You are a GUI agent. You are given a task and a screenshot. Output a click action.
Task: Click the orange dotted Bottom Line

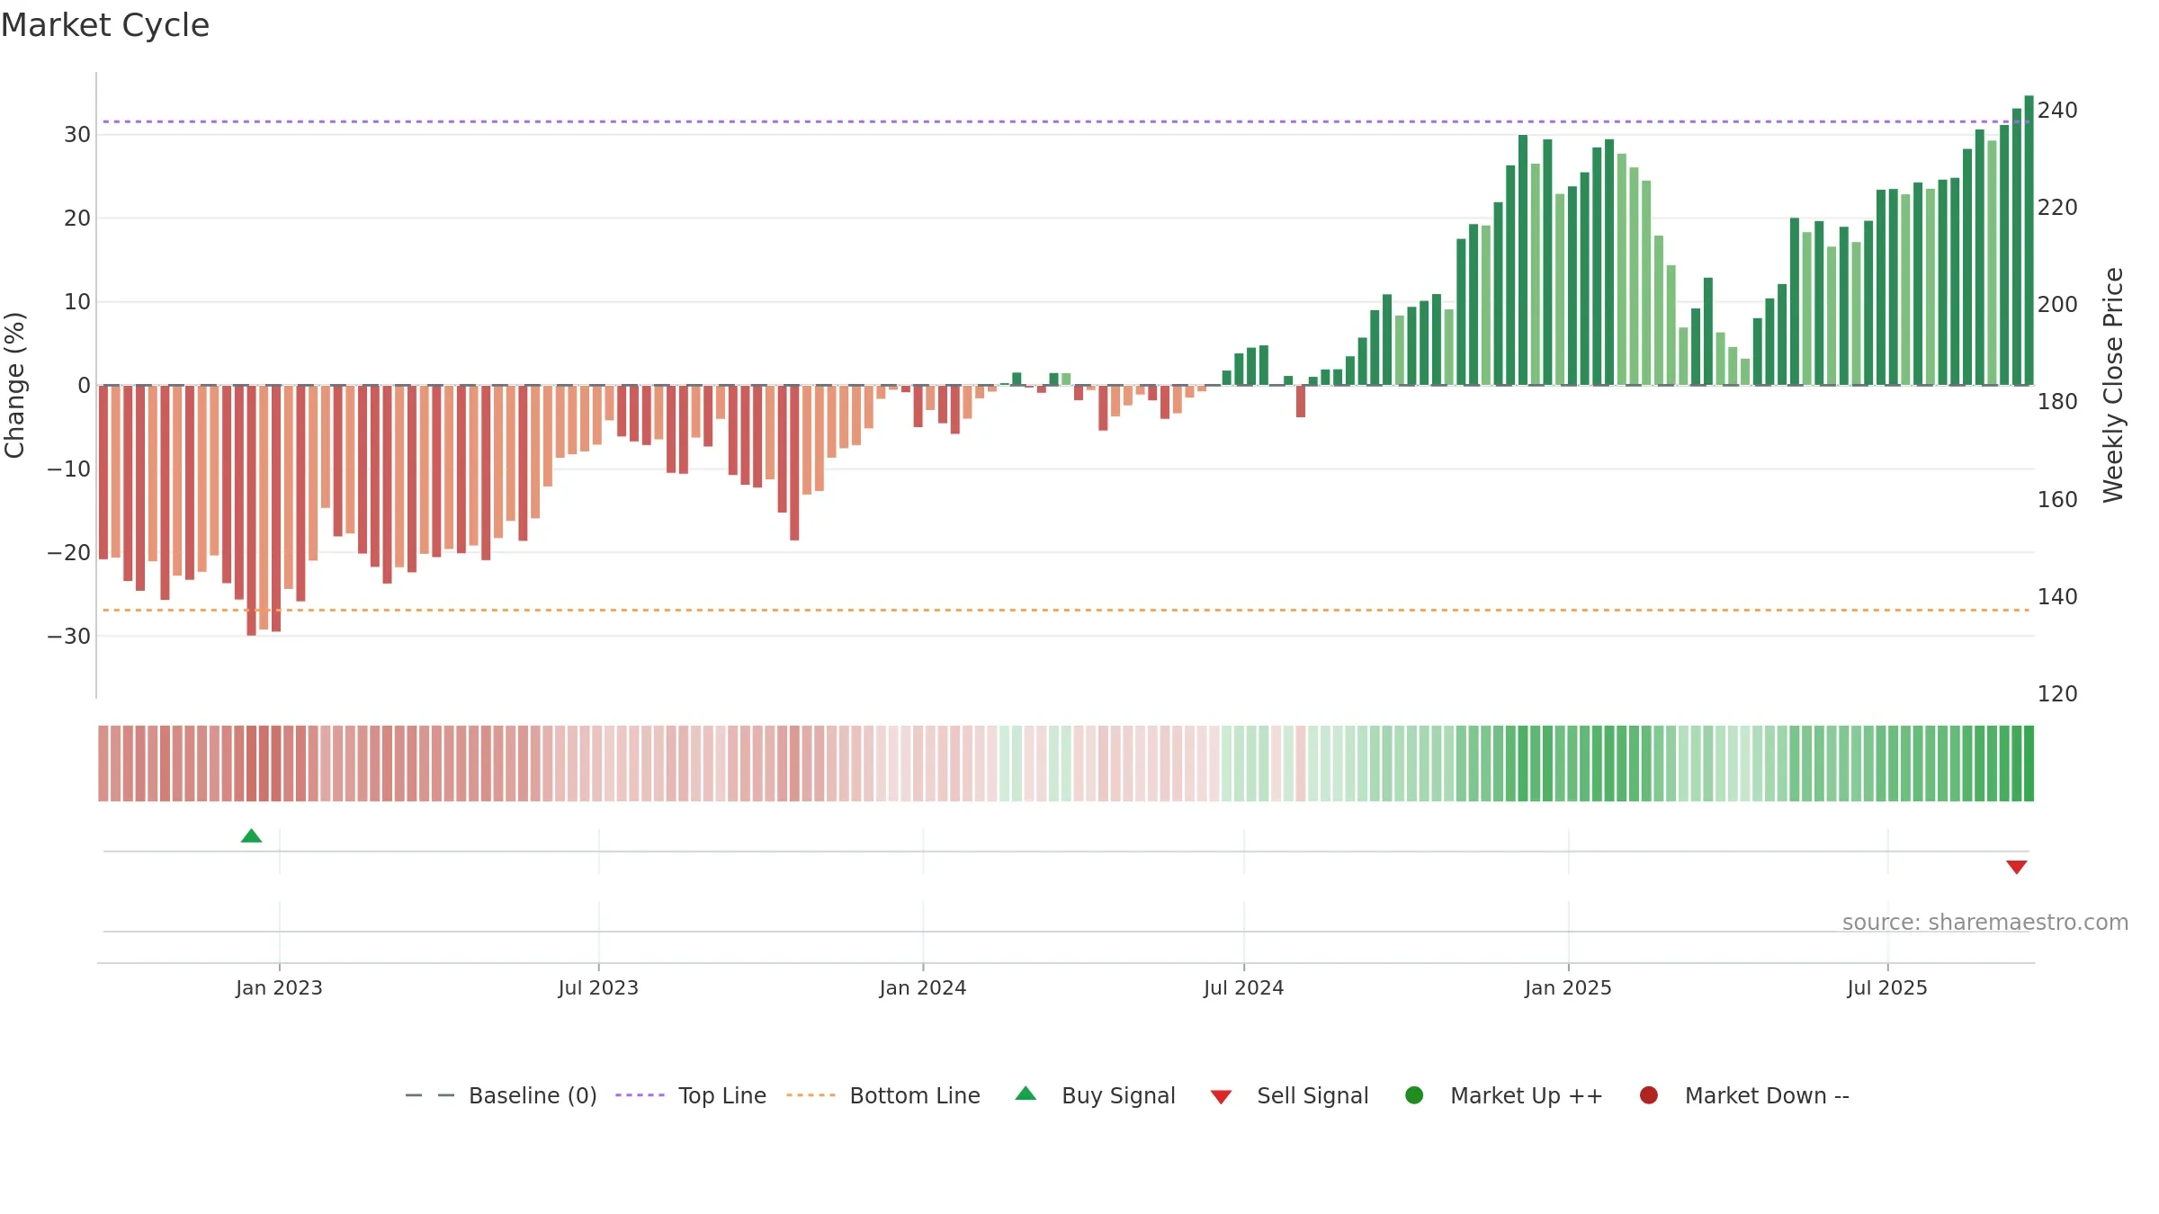(1066, 610)
